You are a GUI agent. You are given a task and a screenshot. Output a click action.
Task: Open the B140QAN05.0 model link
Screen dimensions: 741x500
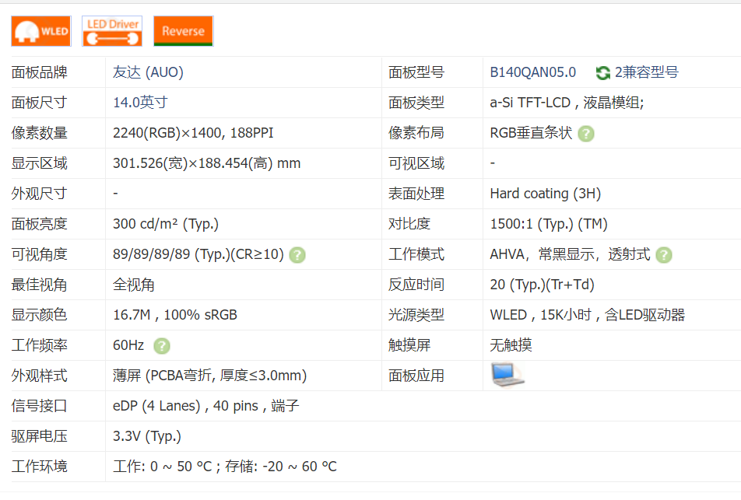coord(532,72)
